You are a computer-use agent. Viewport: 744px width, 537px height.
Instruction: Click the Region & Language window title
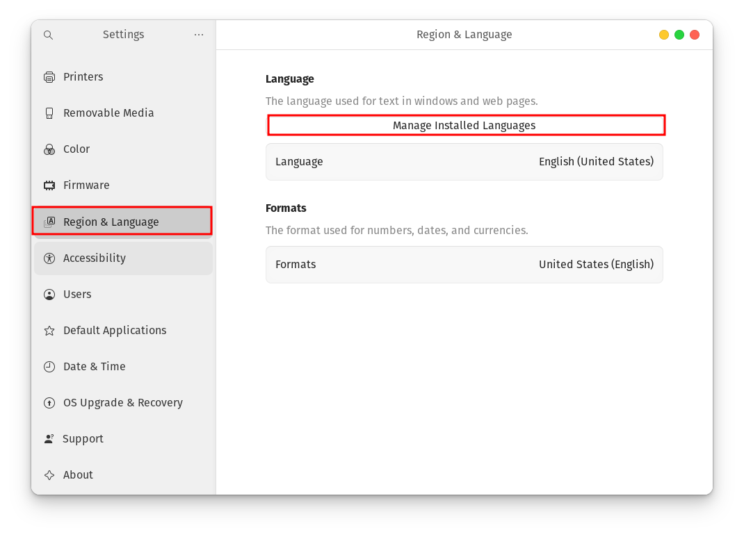464,35
